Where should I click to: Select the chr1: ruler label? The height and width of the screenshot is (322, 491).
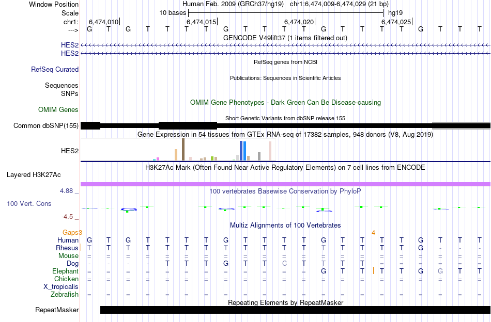[71, 22]
